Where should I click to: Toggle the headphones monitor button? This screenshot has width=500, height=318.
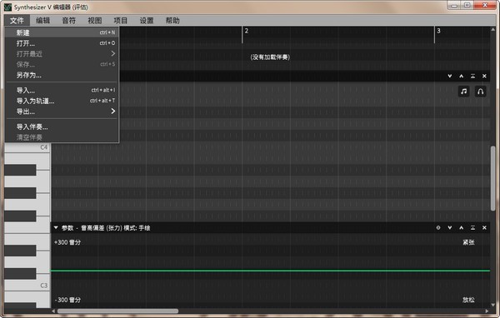481,92
